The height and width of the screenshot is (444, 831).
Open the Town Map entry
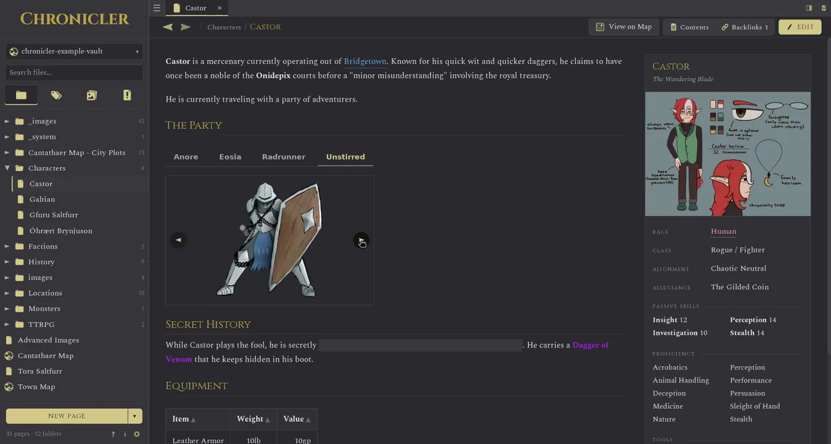click(74, 387)
